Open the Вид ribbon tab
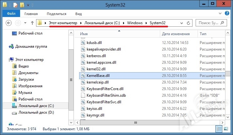Viewport: 233px width, 135px height. [x=79, y=14]
